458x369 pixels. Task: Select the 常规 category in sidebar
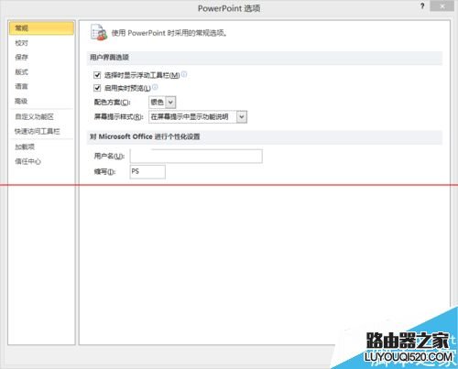(x=41, y=28)
